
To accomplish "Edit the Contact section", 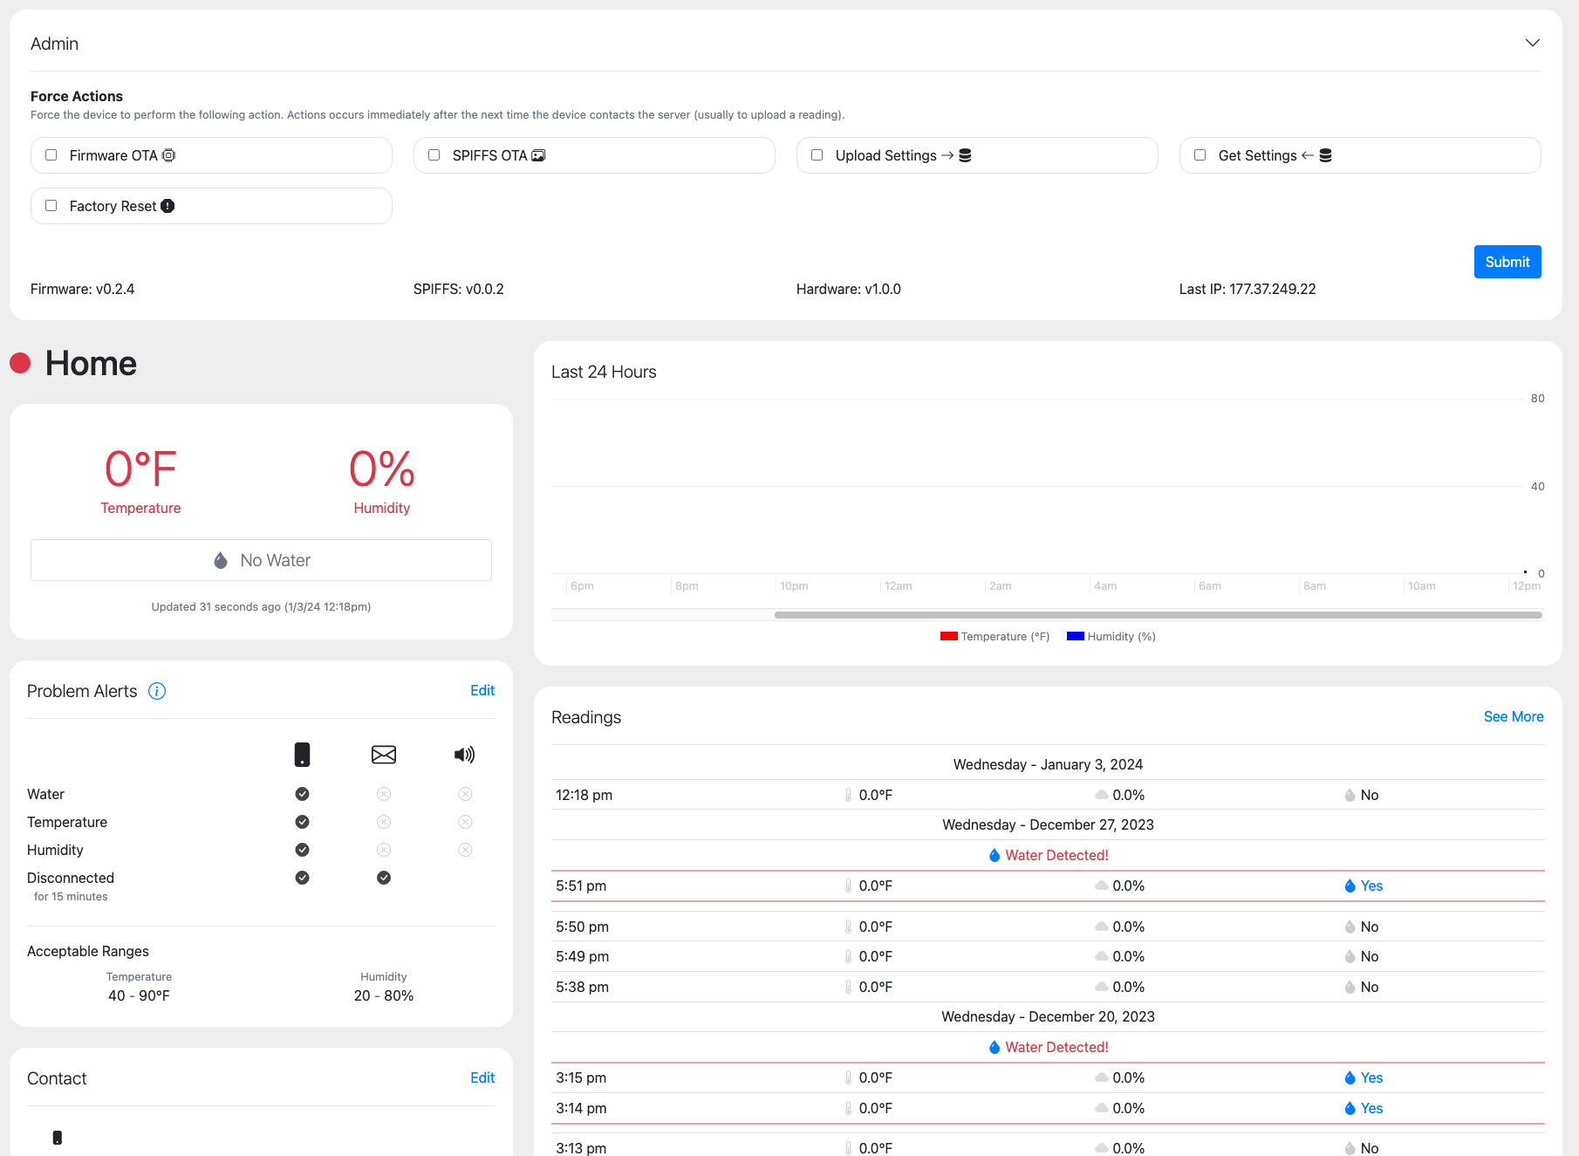I will tap(482, 1077).
